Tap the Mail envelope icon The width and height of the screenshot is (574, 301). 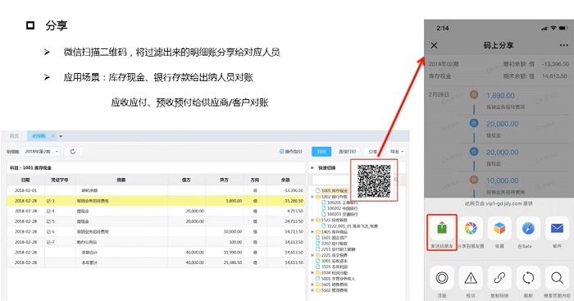(557, 229)
